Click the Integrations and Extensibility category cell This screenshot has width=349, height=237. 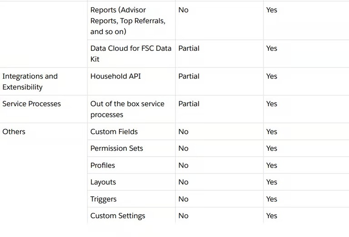(30, 82)
